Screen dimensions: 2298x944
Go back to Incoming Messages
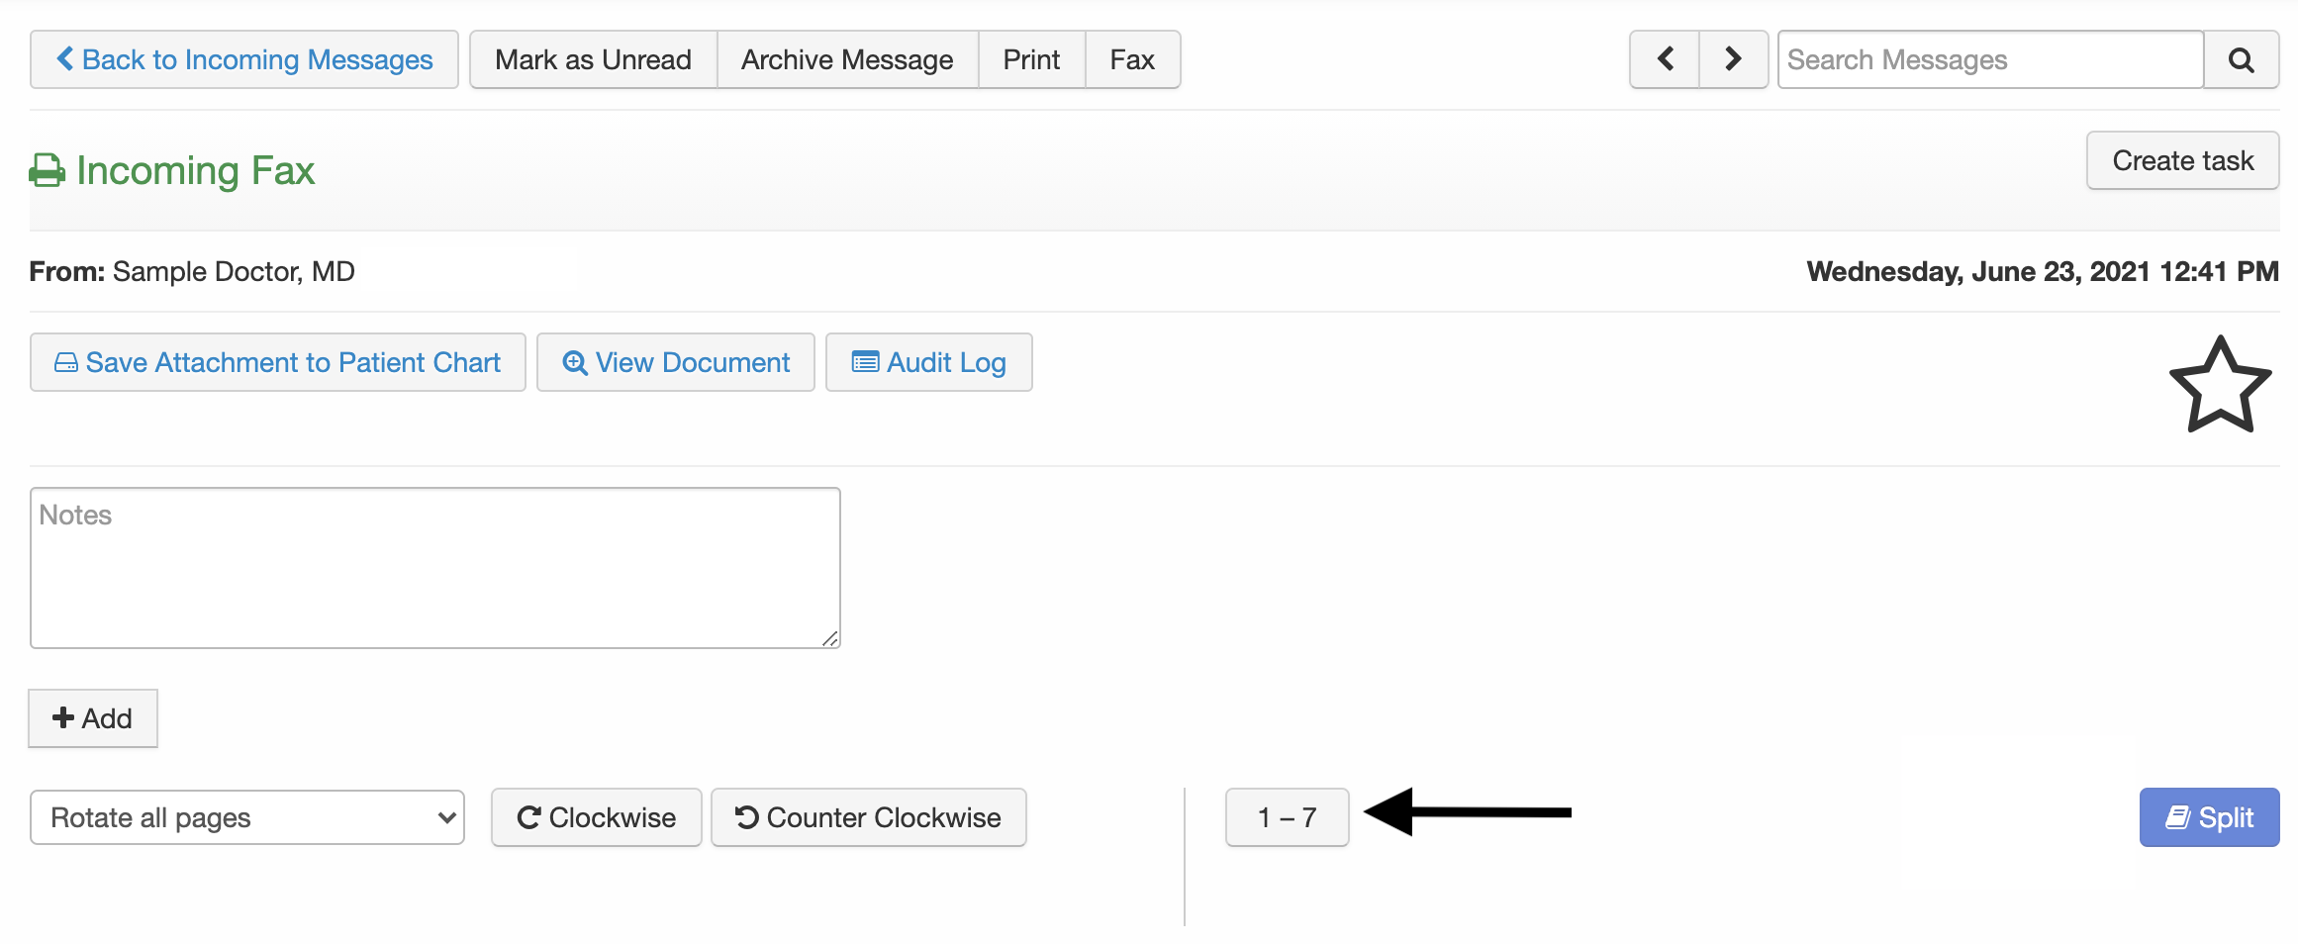243,59
